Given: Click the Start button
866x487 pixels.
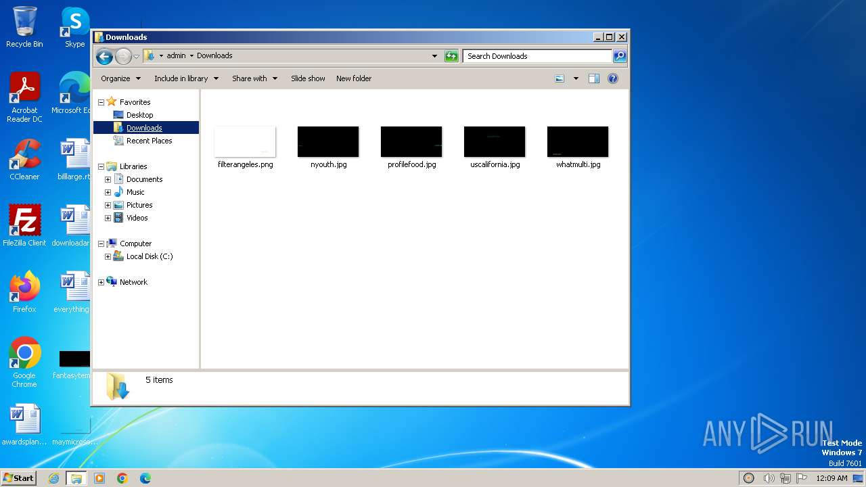Looking at the screenshot, I should [18, 478].
